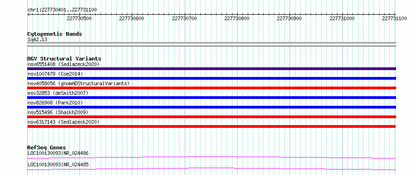Open the nsv515496 (Shaikh2009) variant label
This screenshot has height=175, width=409.
(58, 112)
